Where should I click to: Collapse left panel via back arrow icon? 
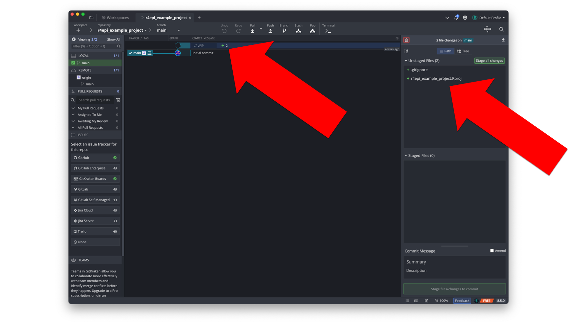pyautogui.click(x=74, y=39)
